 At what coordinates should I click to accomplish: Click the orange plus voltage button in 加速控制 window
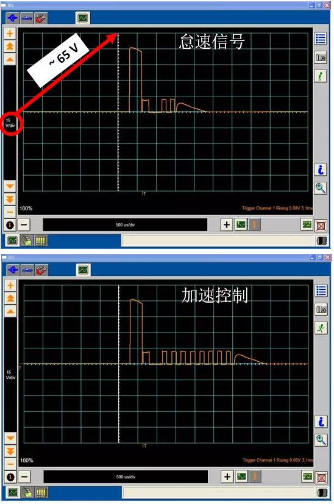10,286
